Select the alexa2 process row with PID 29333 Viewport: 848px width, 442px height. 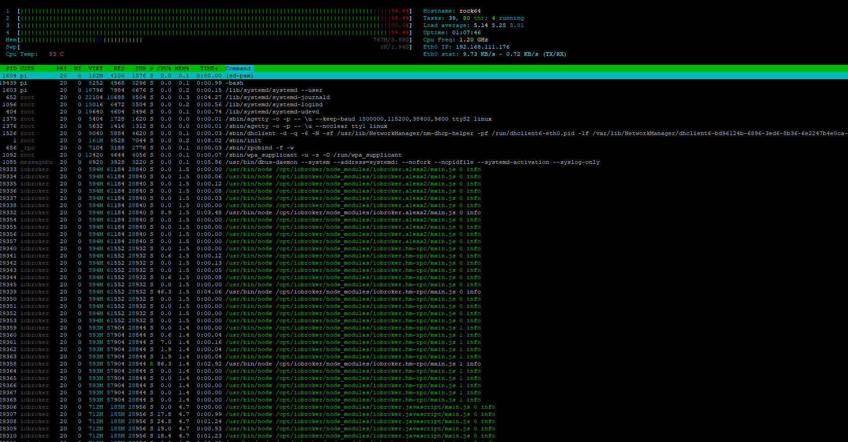(424, 169)
